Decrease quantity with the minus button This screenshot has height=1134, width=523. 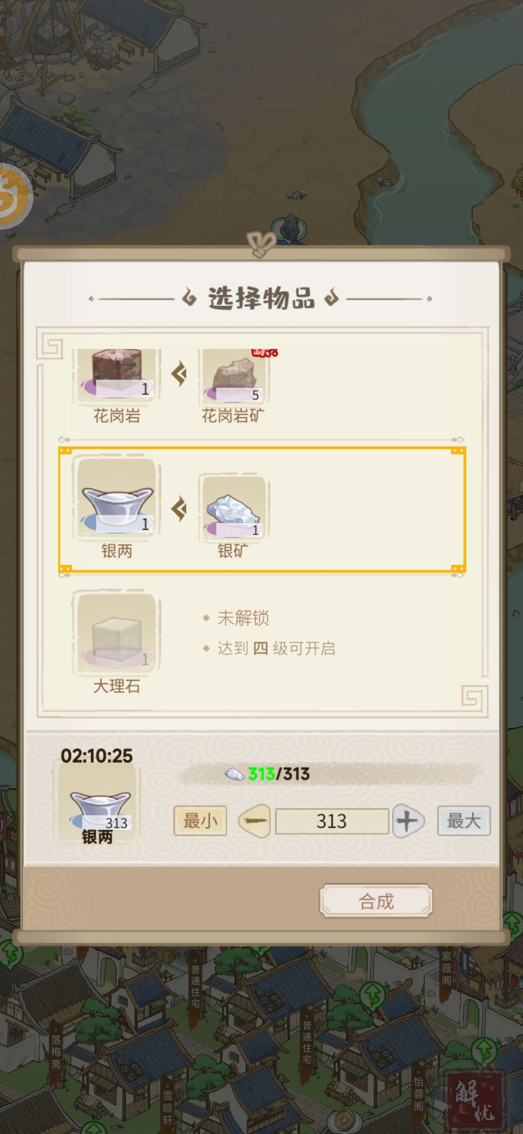pyautogui.click(x=254, y=821)
